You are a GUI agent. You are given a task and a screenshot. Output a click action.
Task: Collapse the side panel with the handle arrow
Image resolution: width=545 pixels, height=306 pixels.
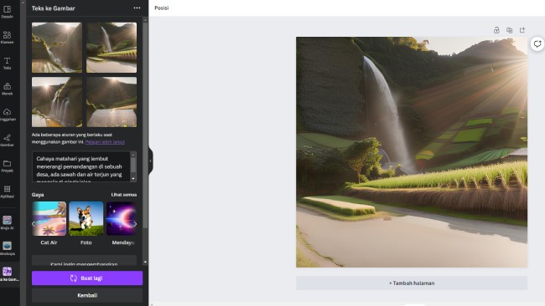click(150, 161)
